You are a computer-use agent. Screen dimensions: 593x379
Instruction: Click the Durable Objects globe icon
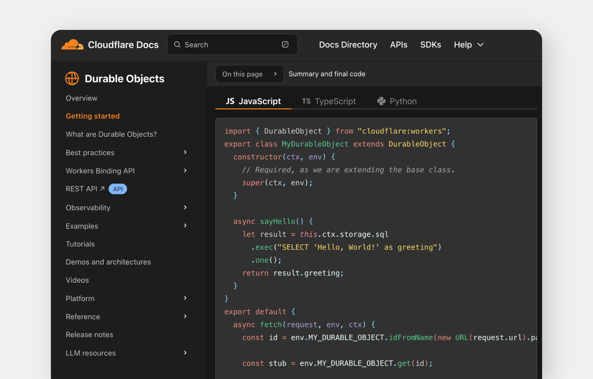click(x=72, y=78)
